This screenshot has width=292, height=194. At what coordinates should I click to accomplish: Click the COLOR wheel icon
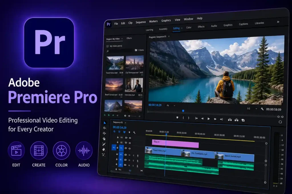pos(62,151)
